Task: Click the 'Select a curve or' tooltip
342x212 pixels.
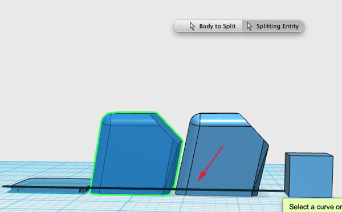Action: click(x=313, y=205)
